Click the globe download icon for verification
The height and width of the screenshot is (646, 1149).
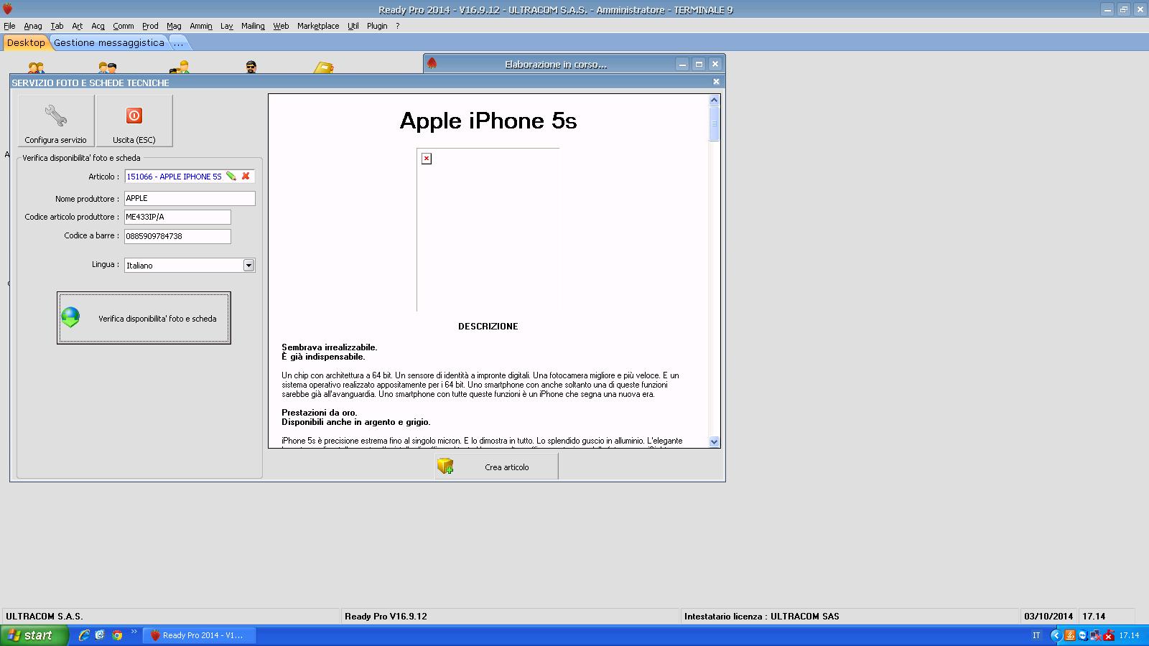point(70,317)
